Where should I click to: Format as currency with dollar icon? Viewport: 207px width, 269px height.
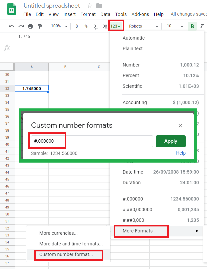click(77, 26)
